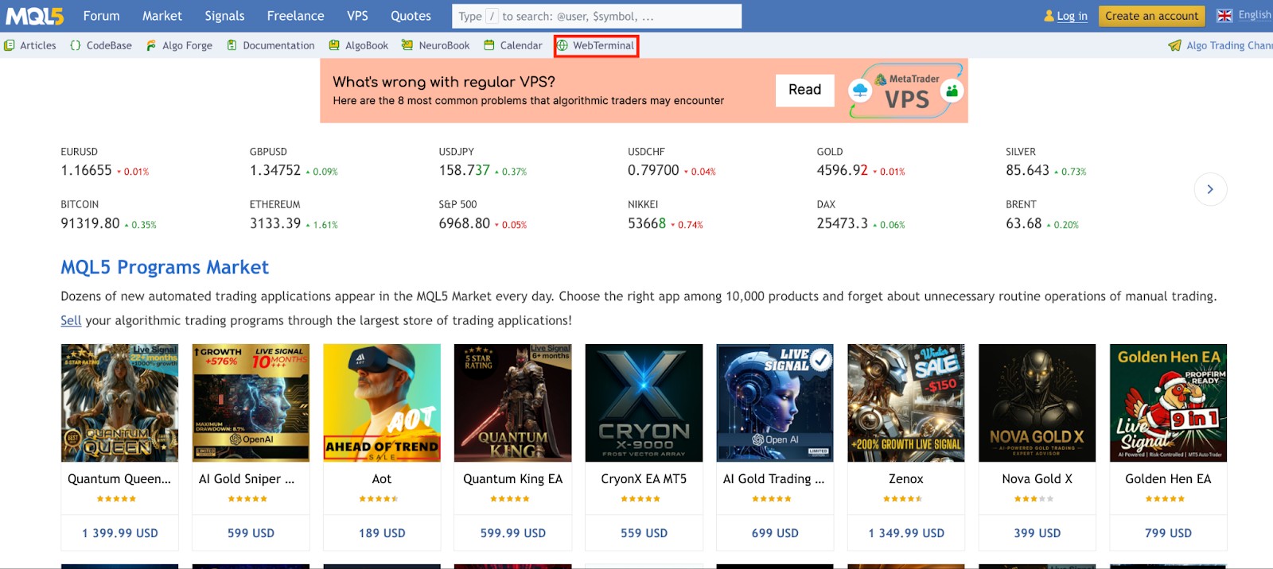Open CodeBase braces icon
This screenshot has height=569, width=1273.
76,45
